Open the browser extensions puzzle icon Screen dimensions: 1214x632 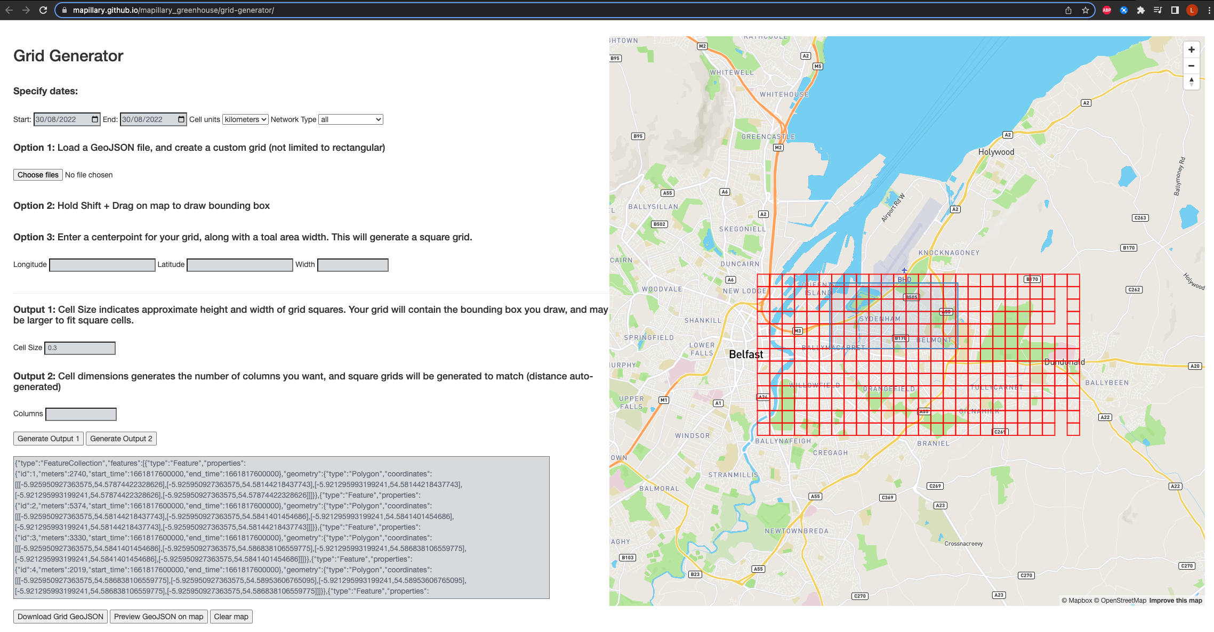pos(1140,10)
